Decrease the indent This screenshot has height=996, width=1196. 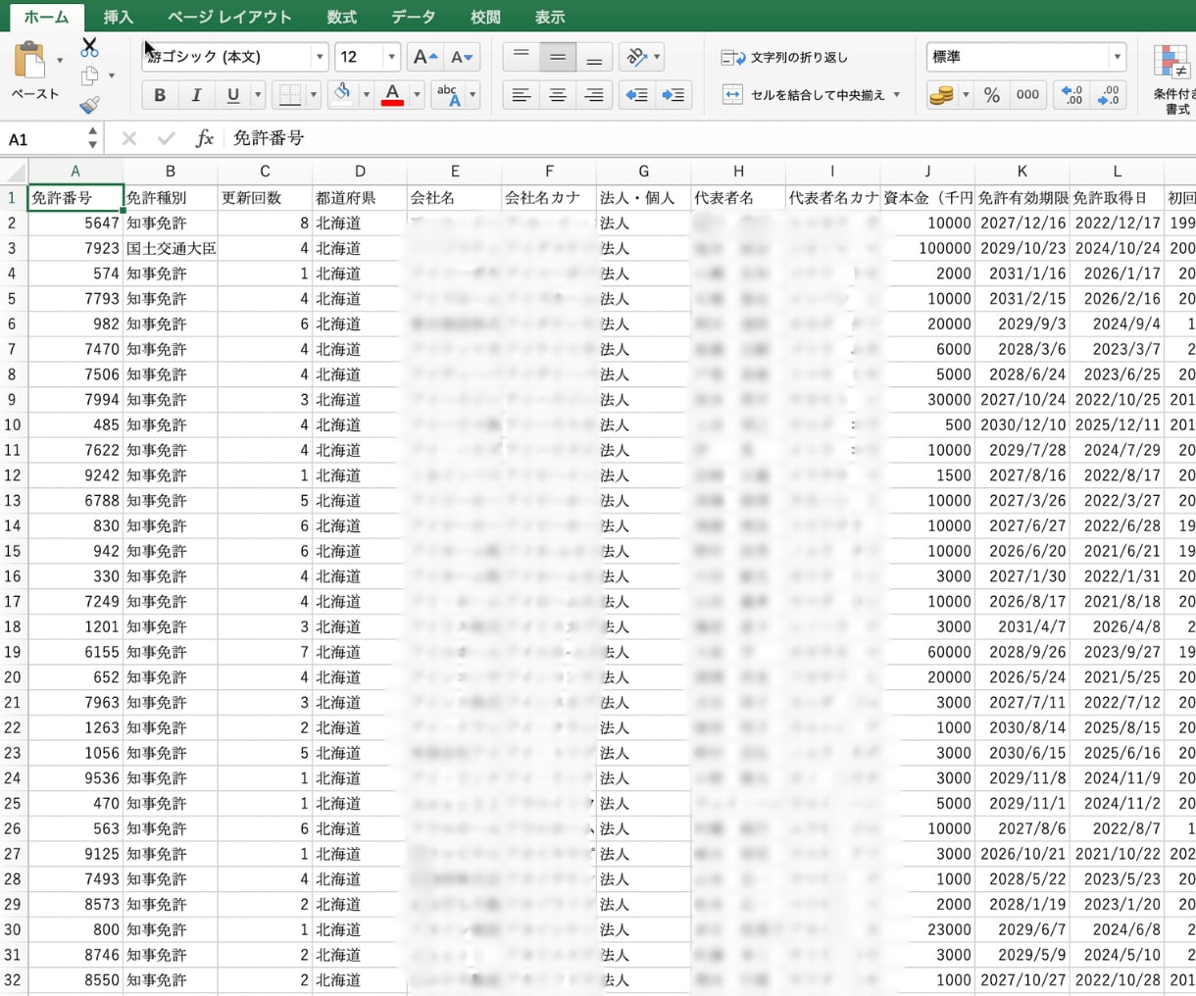pos(637,95)
